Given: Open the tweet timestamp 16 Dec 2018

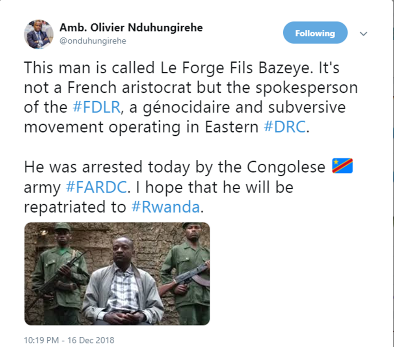Looking at the screenshot, I should [x=69, y=339].
